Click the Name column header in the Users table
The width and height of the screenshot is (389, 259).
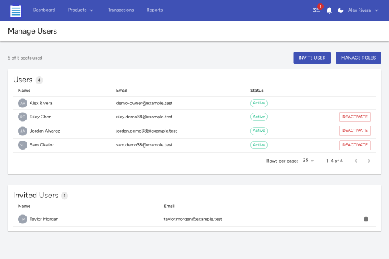[24, 91]
